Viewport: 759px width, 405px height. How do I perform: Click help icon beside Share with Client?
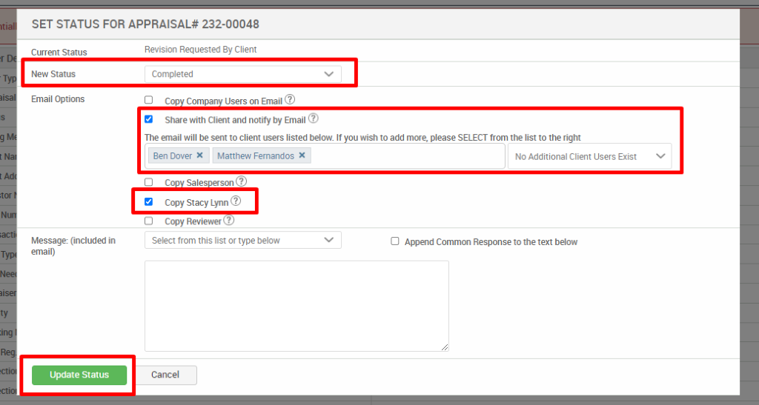[x=313, y=118]
